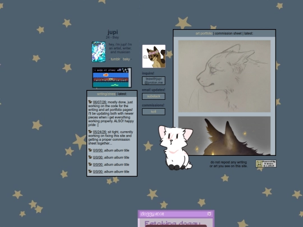Click the powered-by badge icon
The height and width of the screenshot is (227, 303).
click(266, 164)
